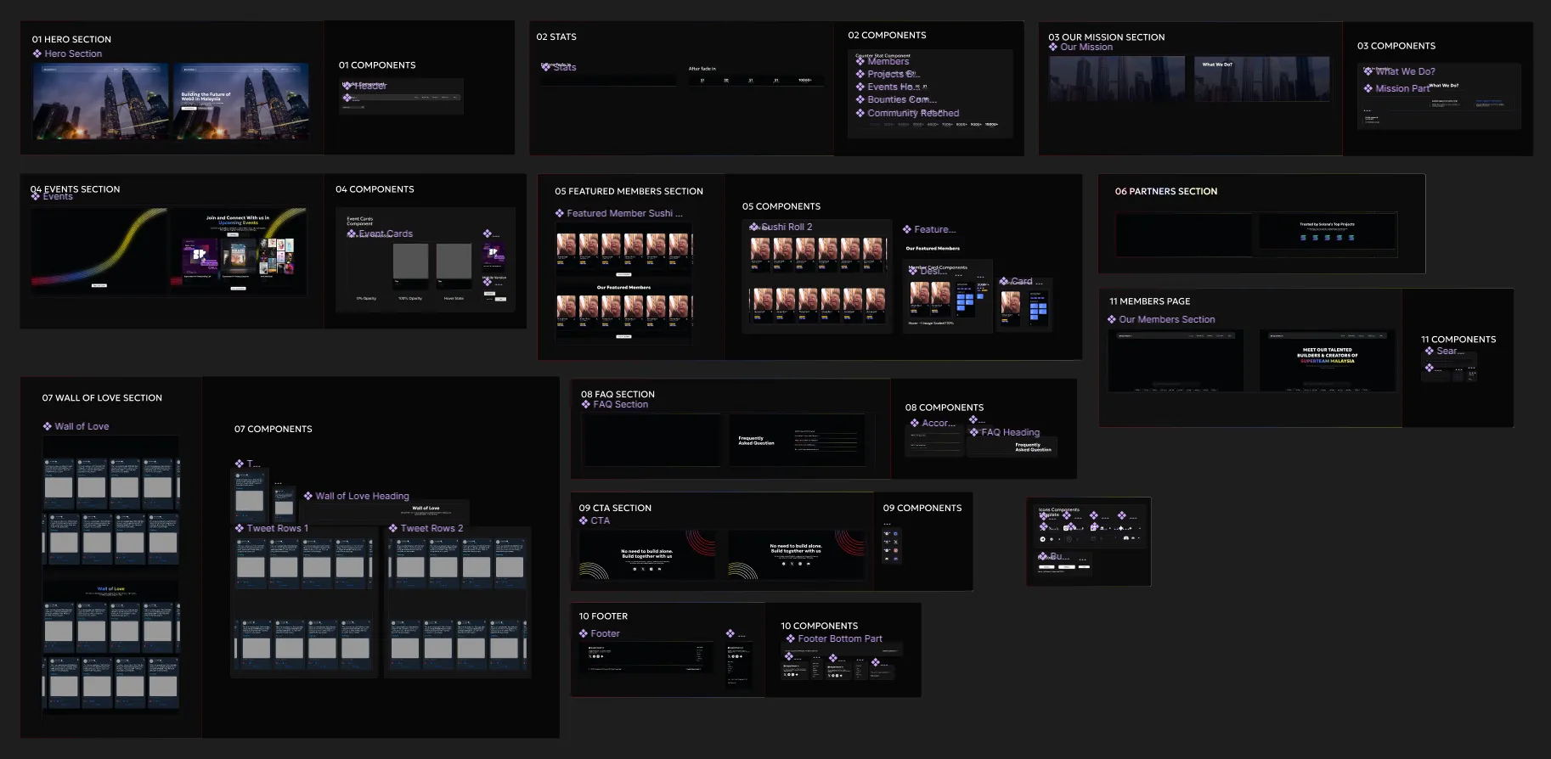The height and width of the screenshot is (759, 1551).
Task: Select the 01 COMPONENTS frame title
Action: click(x=377, y=65)
